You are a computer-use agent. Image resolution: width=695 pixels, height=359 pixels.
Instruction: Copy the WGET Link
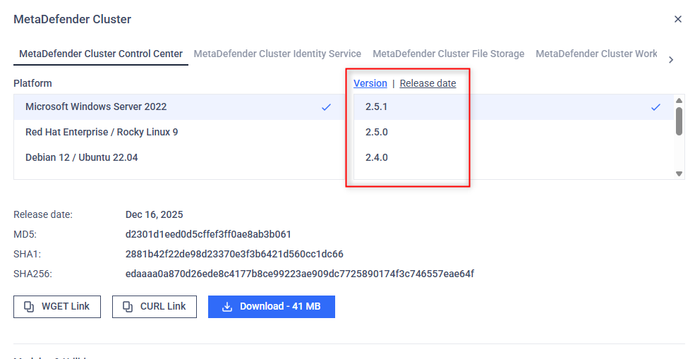[x=57, y=307]
